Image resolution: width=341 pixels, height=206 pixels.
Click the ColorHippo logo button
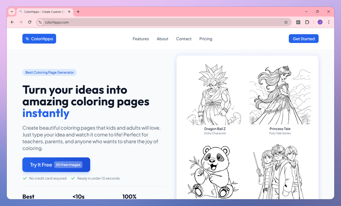pyautogui.click(x=39, y=39)
